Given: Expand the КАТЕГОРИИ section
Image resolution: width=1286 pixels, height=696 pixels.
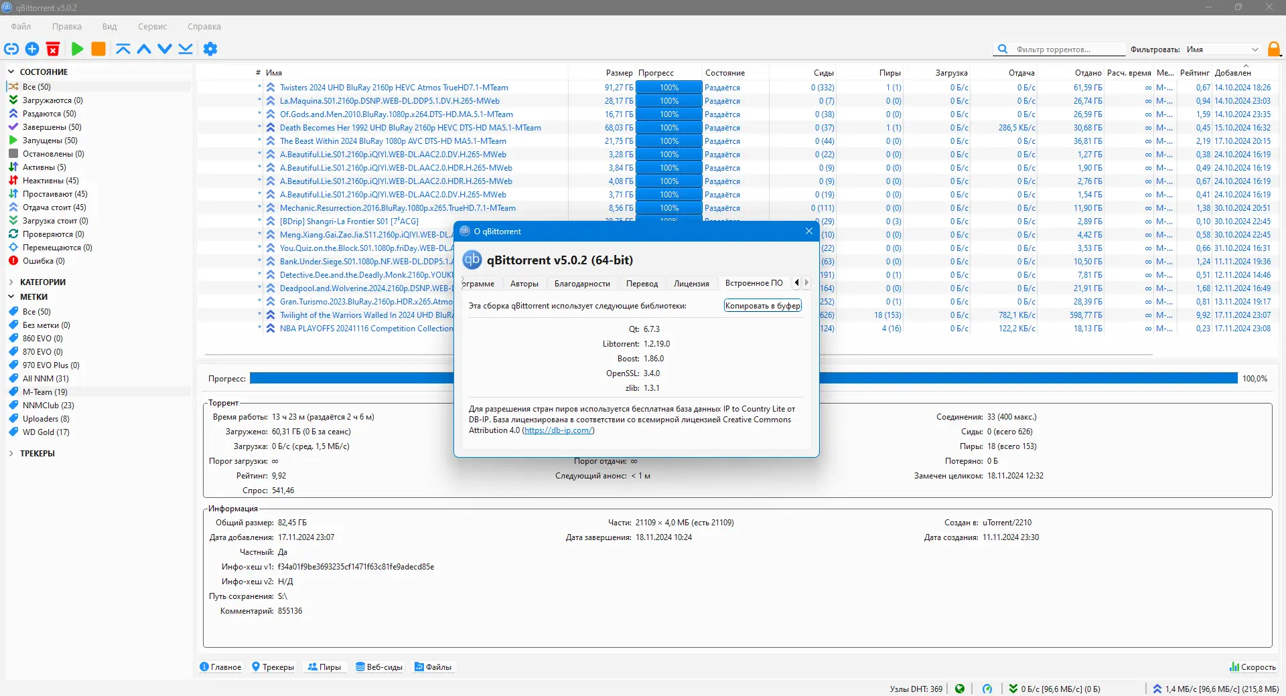Looking at the screenshot, I should pyautogui.click(x=11, y=282).
